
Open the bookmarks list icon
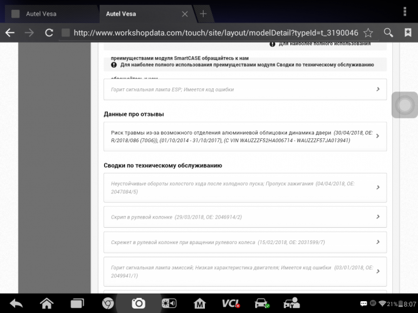(x=408, y=33)
